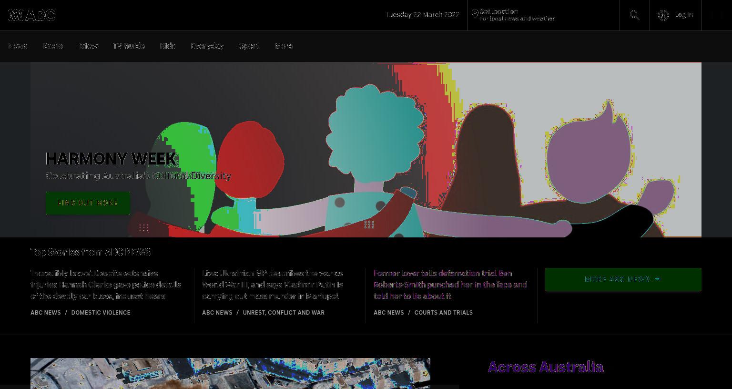Click ABC News beside Courts and Trials
Screen dimensions: 732x389
click(389, 313)
